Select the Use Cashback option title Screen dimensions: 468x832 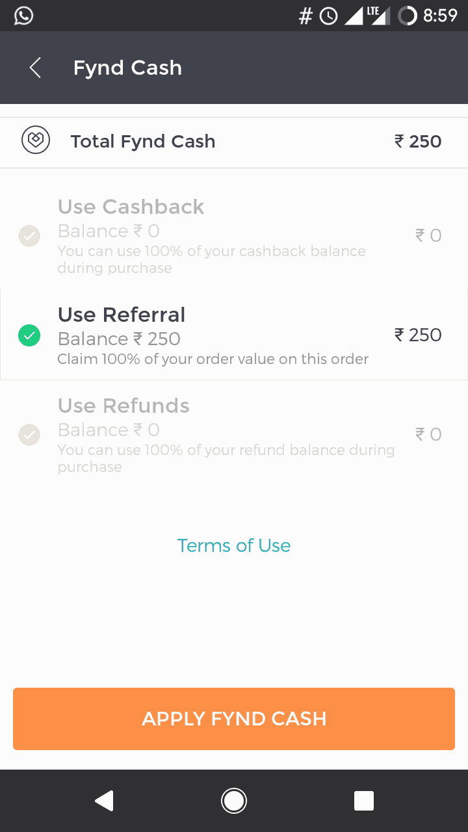[x=131, y=207]
